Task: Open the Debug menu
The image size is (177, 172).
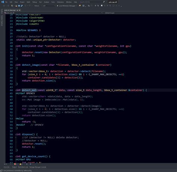Action: (34, 2)
